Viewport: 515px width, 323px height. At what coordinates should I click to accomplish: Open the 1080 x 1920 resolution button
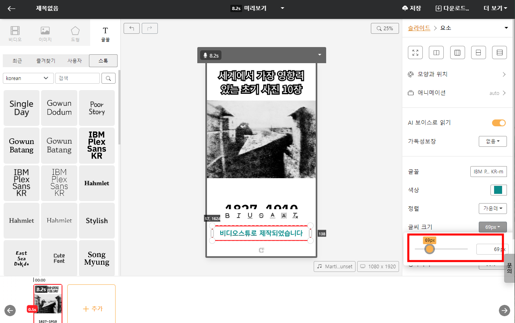tap(378, 266)
